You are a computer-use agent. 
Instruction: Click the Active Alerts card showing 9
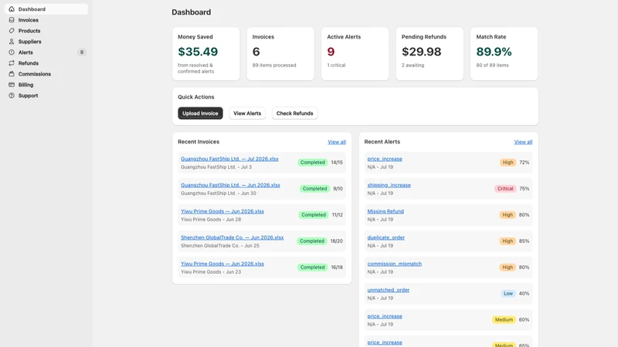[x=355, y=54]
